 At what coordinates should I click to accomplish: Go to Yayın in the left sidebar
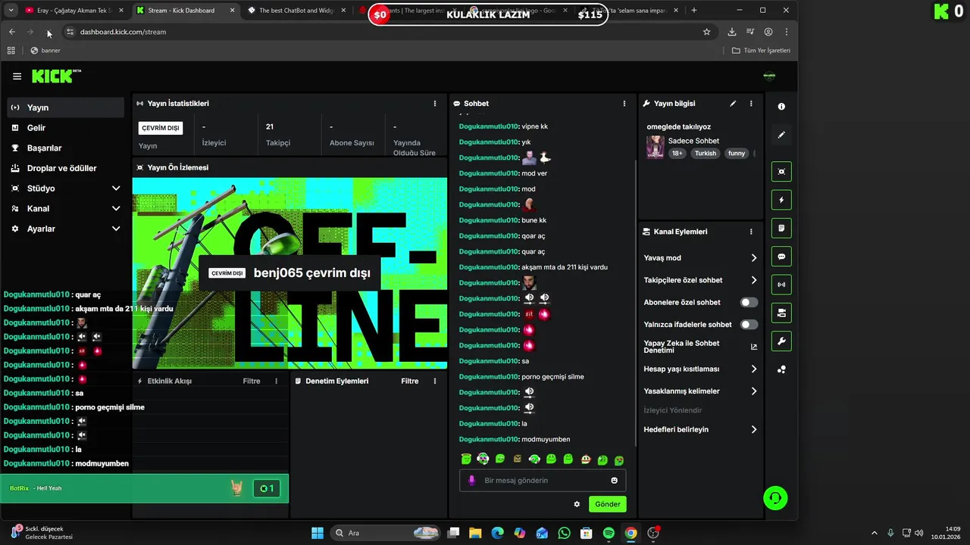[66, 107]
